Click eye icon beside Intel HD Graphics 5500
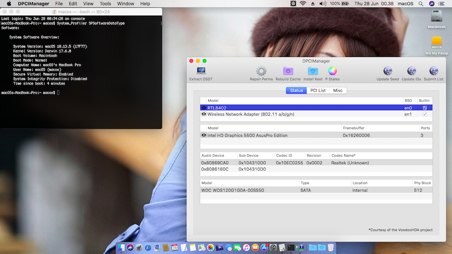 [x=204, y=135]
